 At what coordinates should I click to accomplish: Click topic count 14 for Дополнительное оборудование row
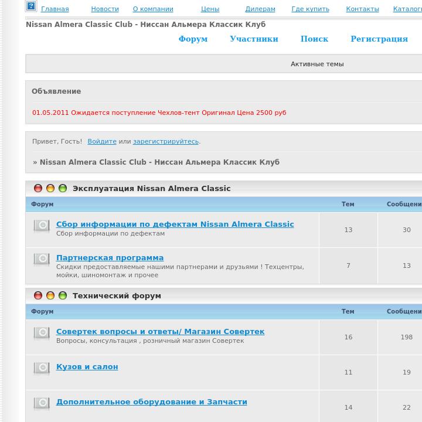point(348,407)
